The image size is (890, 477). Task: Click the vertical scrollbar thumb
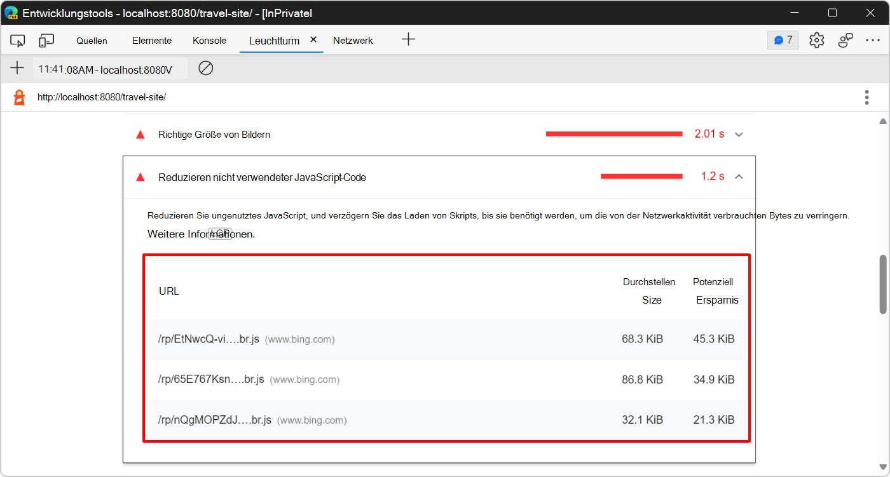click(x=882, y=284)
